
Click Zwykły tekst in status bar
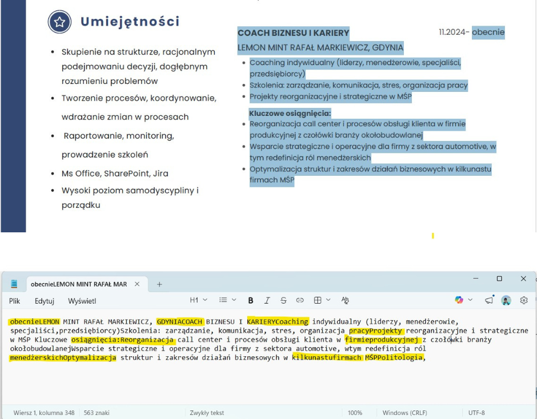point(207,413)
